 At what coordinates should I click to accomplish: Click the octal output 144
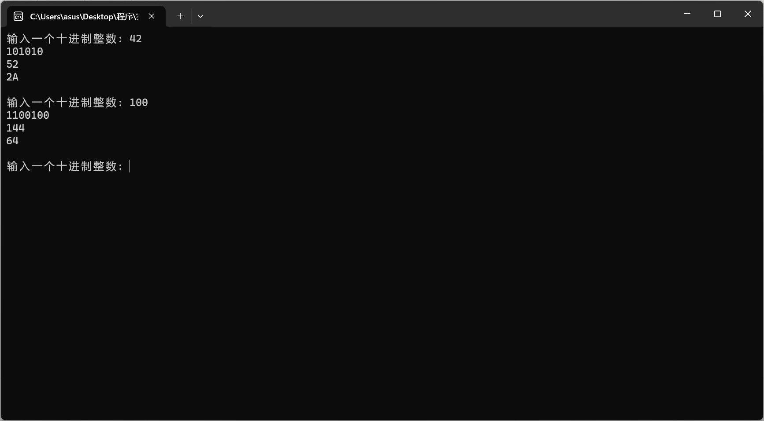[x=15, y=128]
